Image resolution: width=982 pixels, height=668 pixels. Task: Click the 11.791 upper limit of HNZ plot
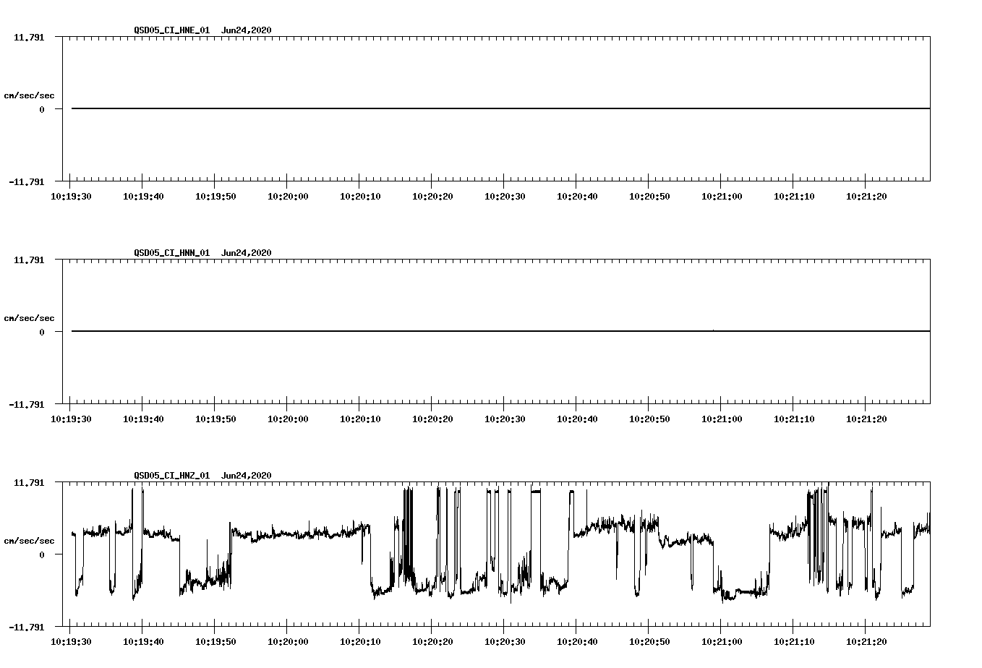point(29,482)
